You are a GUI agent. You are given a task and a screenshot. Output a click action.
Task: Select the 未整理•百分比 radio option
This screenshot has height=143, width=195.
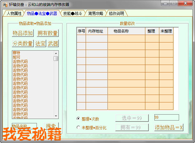point(78,127)
